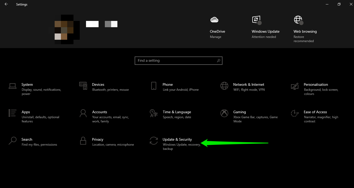Open the Apps list icon
The width and height of the screenshot is (354, 188).
point(12,113)
